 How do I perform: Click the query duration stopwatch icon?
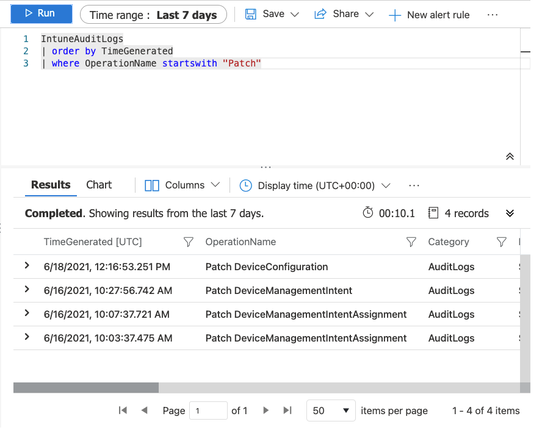(368, 213)
